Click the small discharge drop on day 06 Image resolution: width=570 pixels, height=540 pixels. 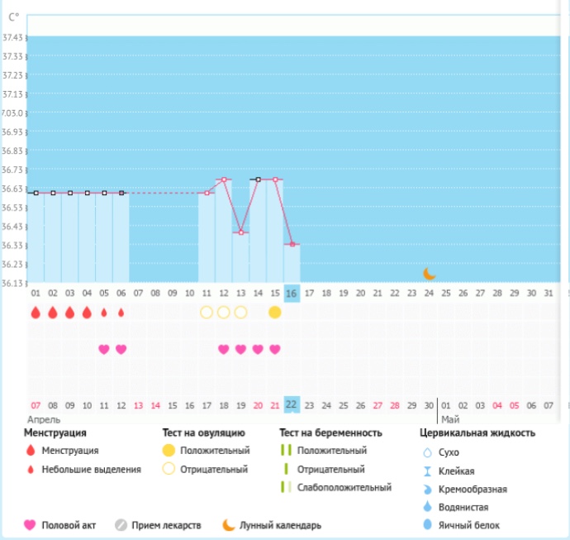[121, 313]
